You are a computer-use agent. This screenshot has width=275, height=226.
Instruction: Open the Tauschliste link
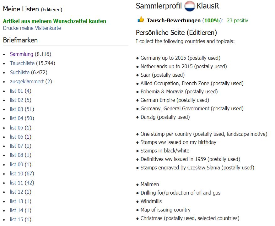click(x=22, y=63)
